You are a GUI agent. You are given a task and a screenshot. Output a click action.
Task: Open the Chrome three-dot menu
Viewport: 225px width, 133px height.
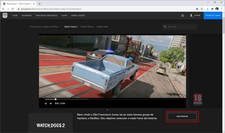pyautogui.click(x=222, y=9)
